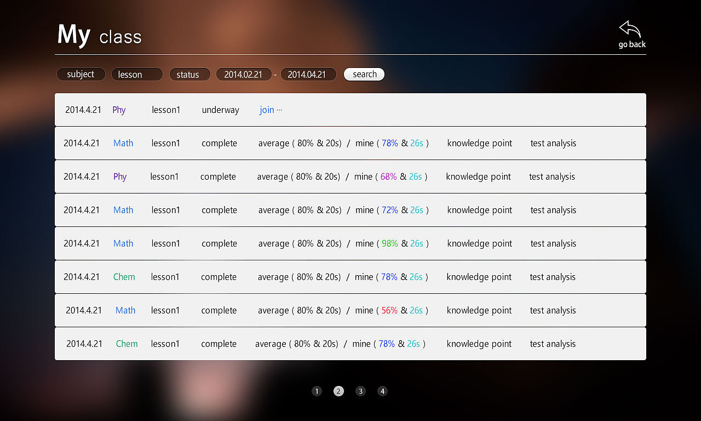Screen dimensions: 701x421
Task: Click 'complete' status in Math 56% row
Action: tap(219, 311)
